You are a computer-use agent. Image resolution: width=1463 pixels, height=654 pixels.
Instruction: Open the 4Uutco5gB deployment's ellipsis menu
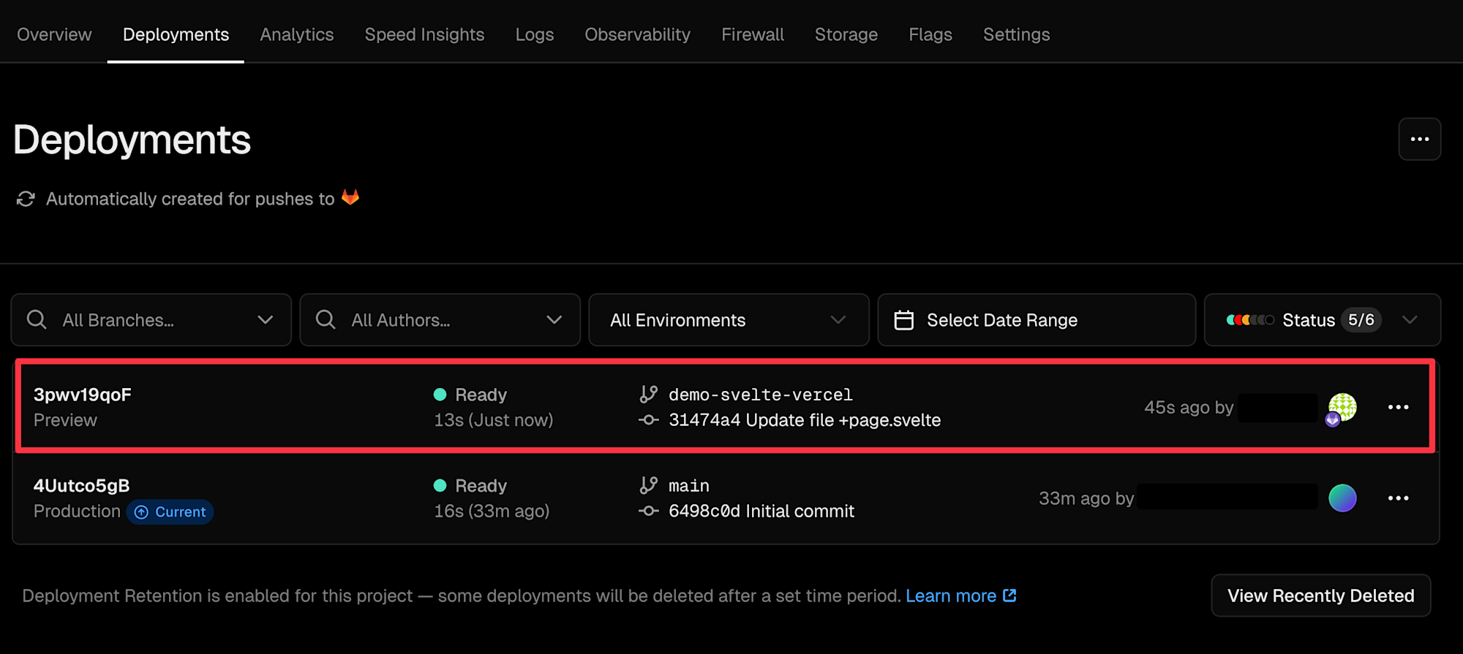tap(1398, 498)
